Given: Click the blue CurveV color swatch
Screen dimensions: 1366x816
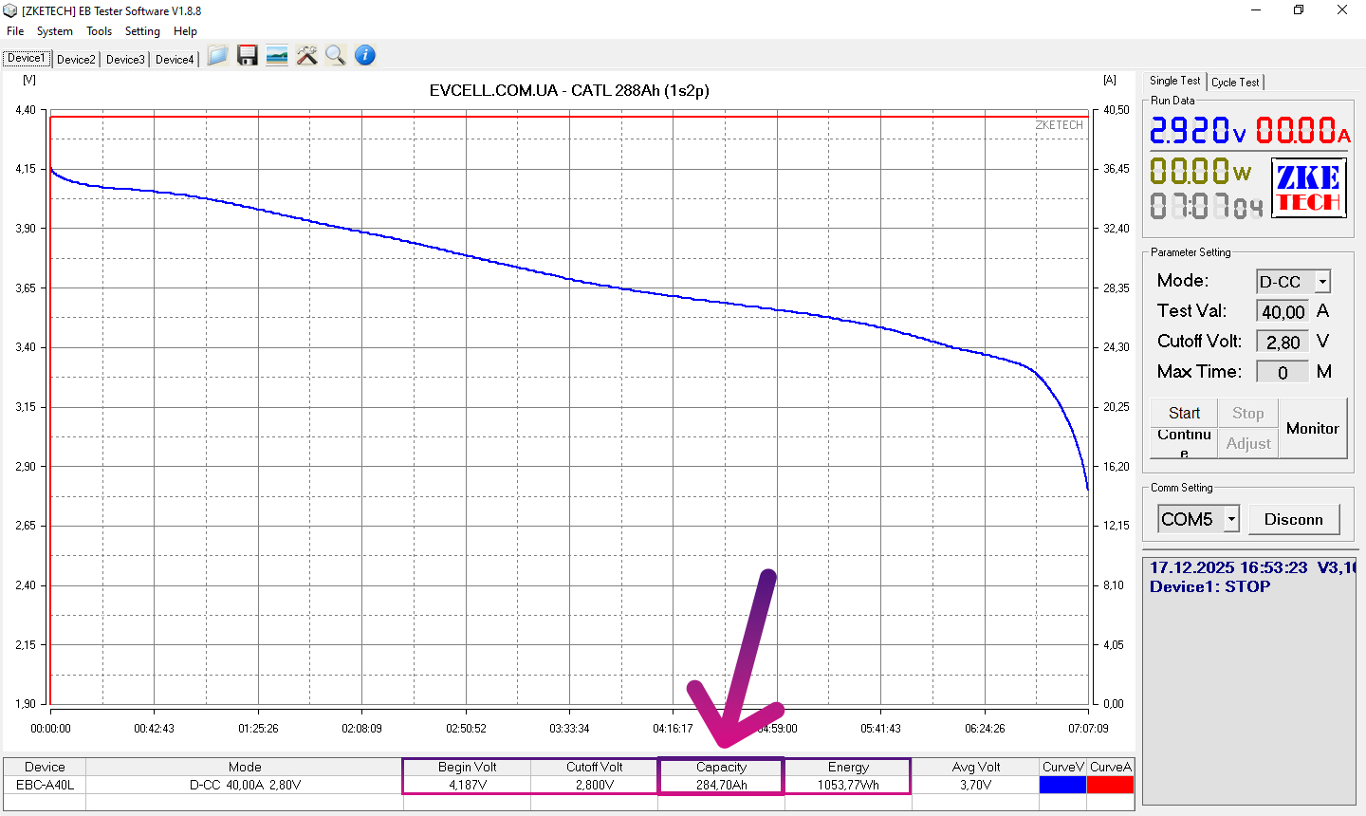Looking at the screenshot, I should 1062,785.
